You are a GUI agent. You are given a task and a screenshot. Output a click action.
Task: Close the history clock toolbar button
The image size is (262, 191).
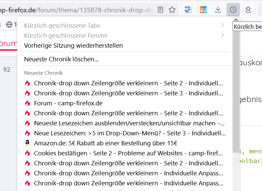(233, 10)
